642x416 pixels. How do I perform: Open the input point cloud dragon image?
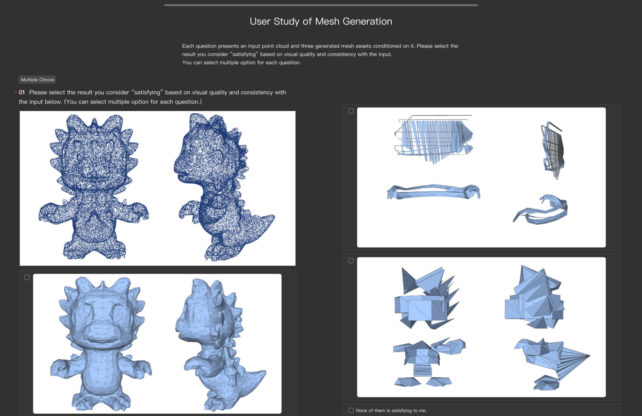click(x=158, y=188)
